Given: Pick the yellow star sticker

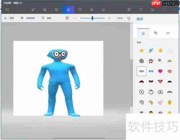Looking at the screenshot, I should pos(141,50).
